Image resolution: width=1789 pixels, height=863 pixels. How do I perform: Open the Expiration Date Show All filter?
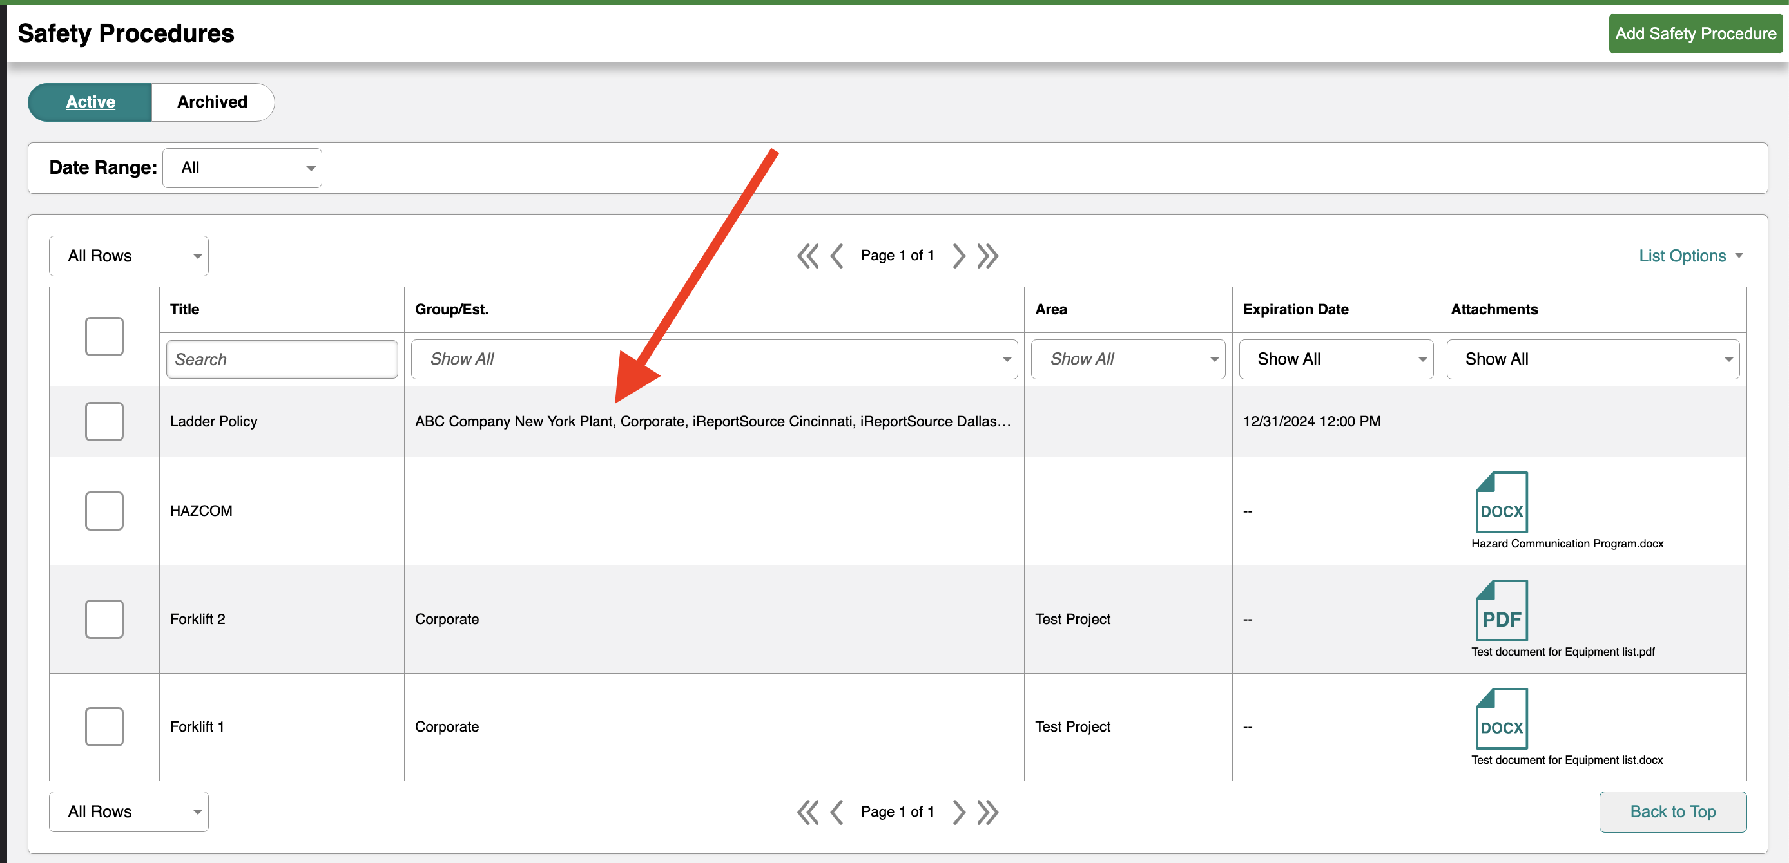point(1336,359)
